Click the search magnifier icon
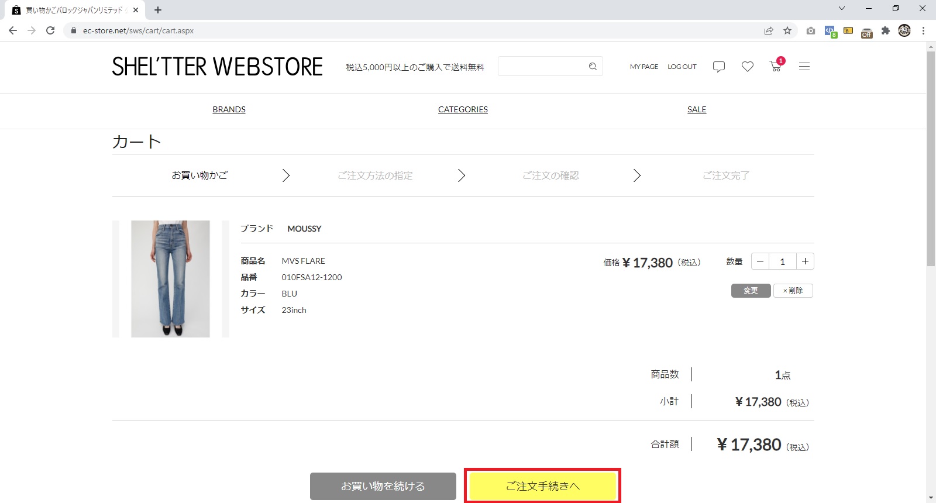The width and height of the screenshot is (936, 503). point(593,67)
